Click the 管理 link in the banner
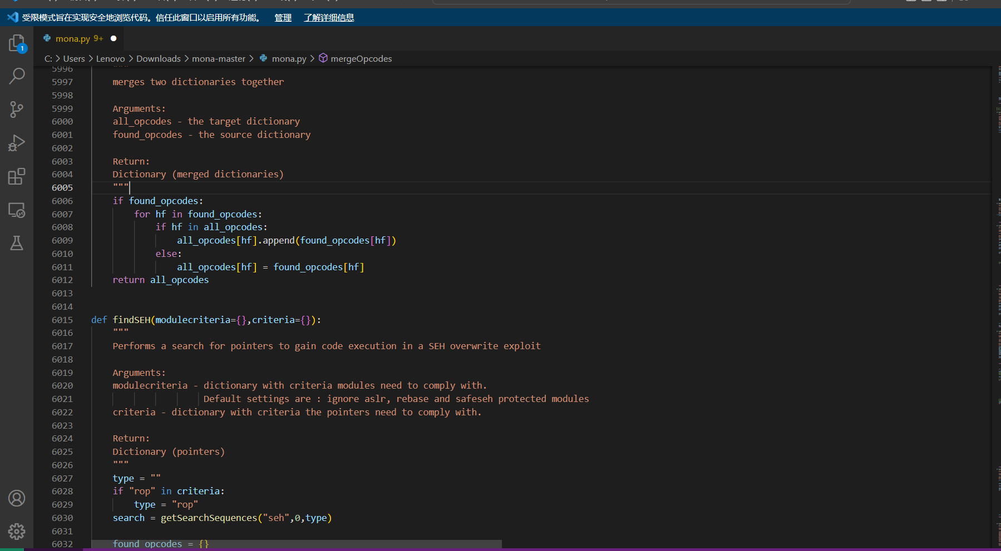1001x551 pixels. pyautogui.click(x=283, y=18)
